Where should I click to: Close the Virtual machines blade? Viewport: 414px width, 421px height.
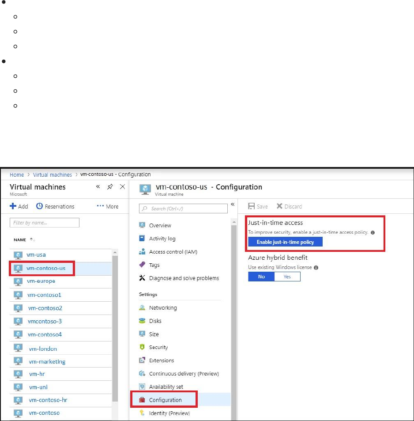coord(122,186)
